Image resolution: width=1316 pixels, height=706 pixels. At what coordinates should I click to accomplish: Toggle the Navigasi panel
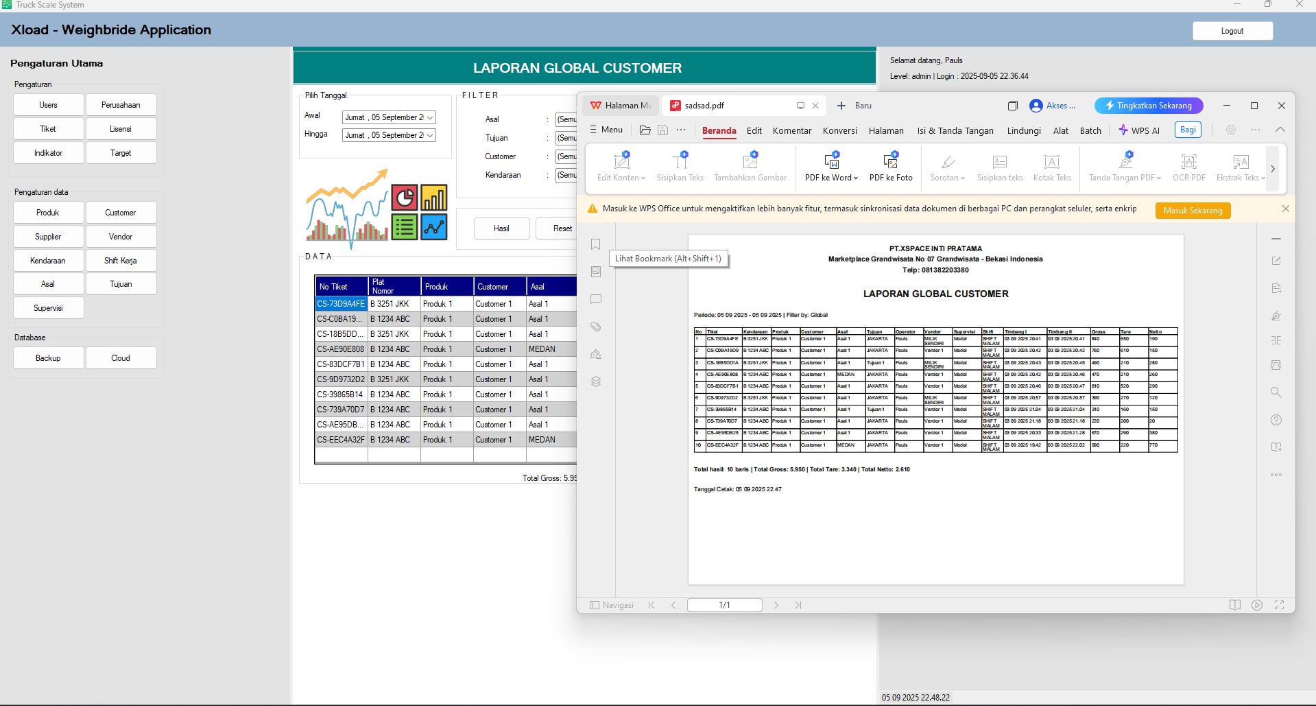pos(612,605)
